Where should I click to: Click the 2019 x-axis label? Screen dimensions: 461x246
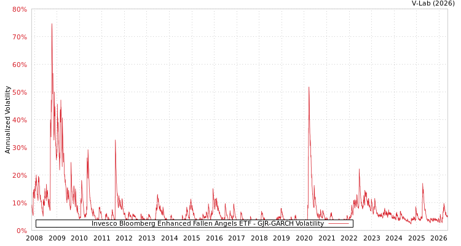point(282,238)
